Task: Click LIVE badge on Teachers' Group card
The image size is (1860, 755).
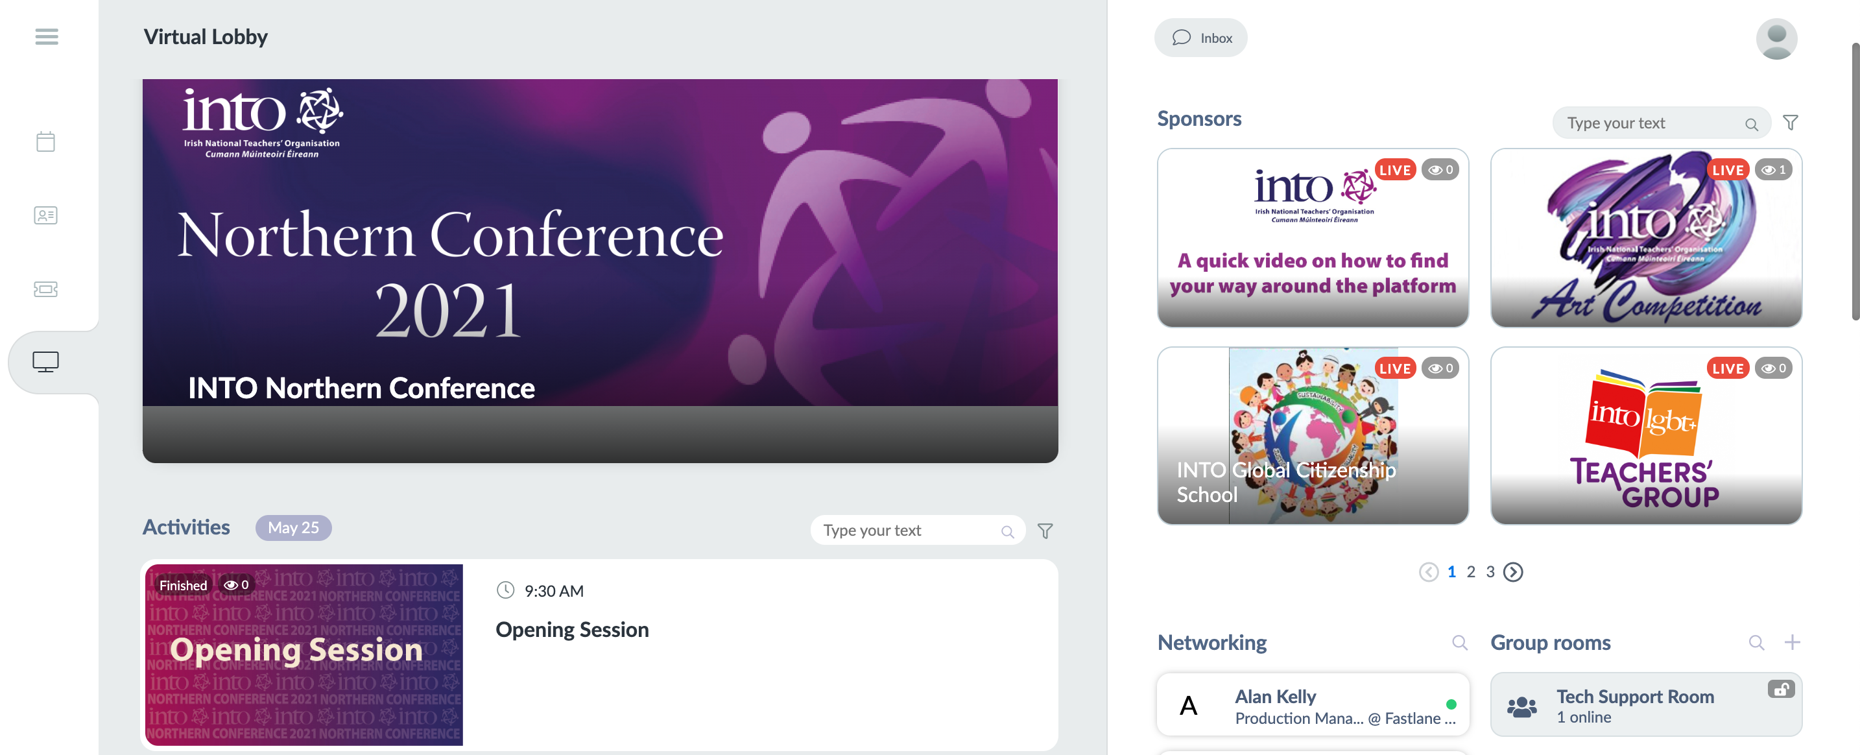Action: 1727,368
